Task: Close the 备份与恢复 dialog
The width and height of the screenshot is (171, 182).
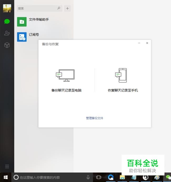Action: click(x=147, y=43)
